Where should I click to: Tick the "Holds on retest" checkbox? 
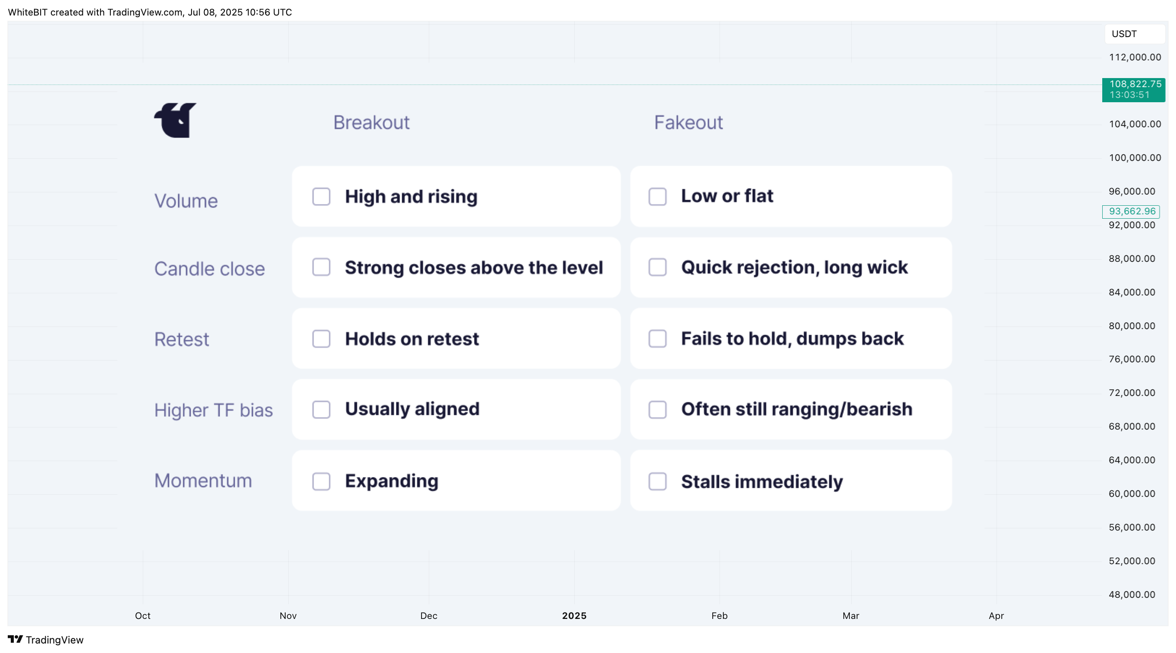(321, 339)
